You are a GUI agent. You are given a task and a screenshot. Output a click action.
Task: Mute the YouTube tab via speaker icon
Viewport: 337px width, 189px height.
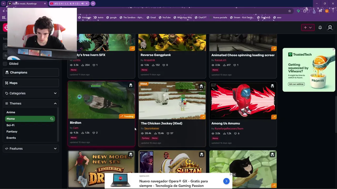click(82, 4)
